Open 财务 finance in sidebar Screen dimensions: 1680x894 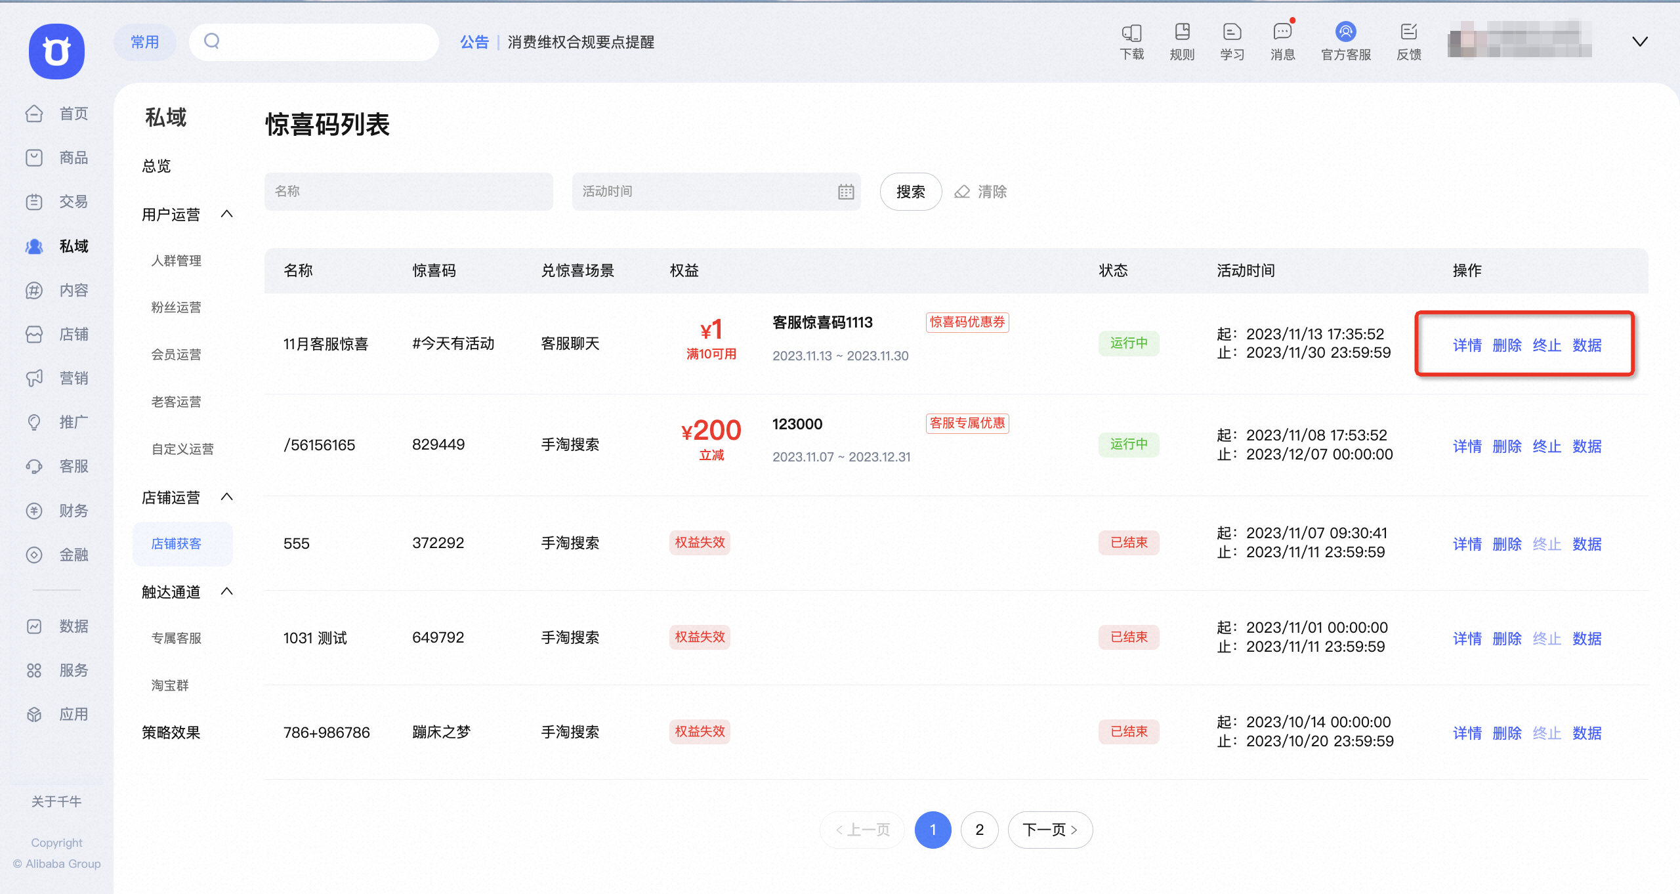coord(57,511)
